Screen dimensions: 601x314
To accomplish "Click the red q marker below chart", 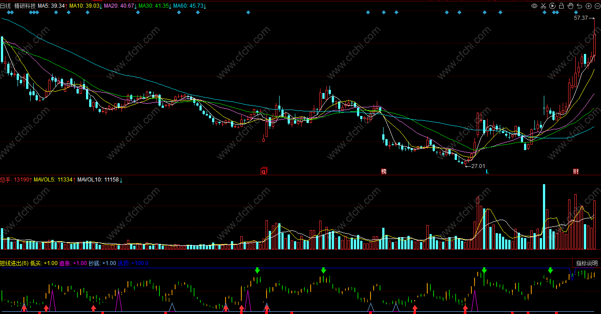I will [x=264, y=171].
